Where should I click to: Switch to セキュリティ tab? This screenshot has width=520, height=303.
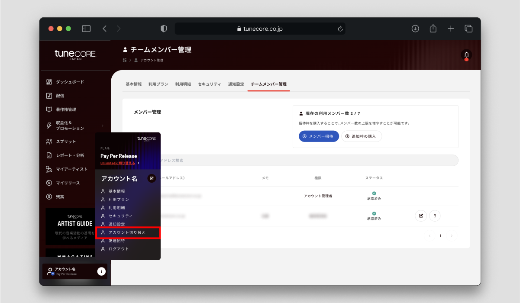pyautogui.click(x=210, y=84)
